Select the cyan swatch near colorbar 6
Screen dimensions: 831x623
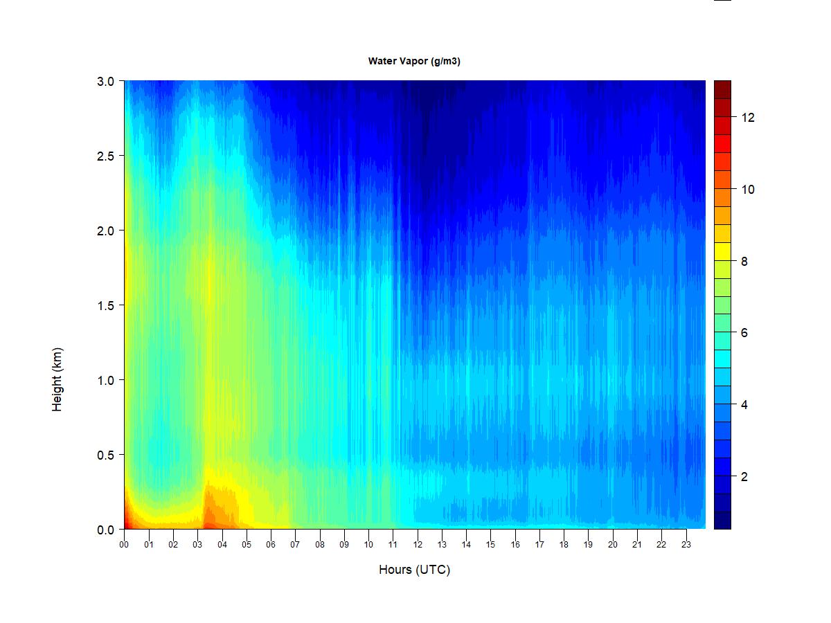722,341
